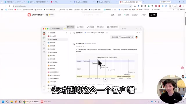Click the filter icon beside 添加助手
Image resolution: width=186 pixels, height=104 pixels.
click(66, 33)
